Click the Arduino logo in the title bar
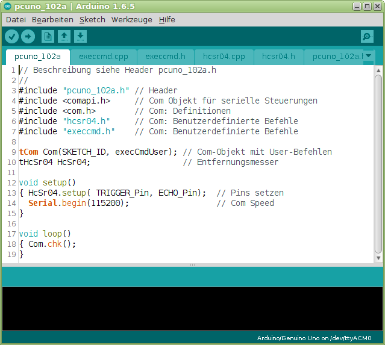Image resolution: width=385 pixels, height=345 pixels. click(8, 6)
